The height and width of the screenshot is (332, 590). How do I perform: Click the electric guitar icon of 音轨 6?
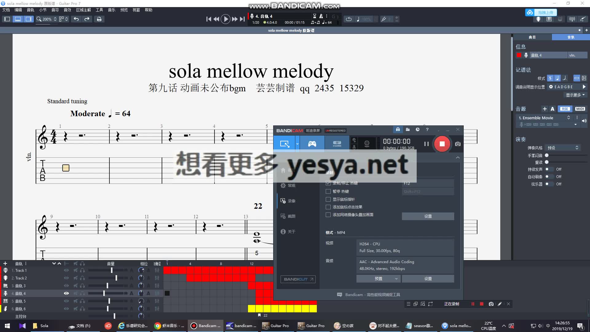6,309
